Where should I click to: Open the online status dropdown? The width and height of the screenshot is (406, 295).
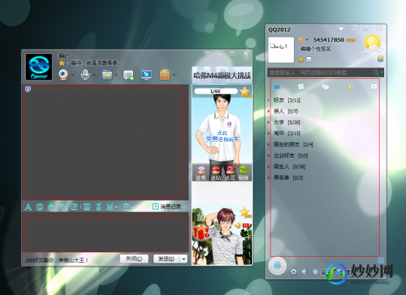tap(303, 40)
